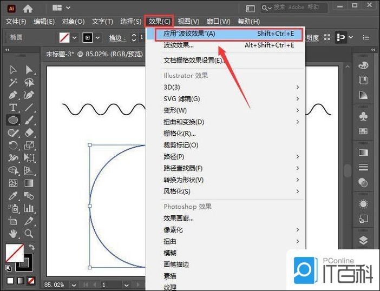Open stroke color dropdown in control bar
This screenshot has height=291, width=380.
click(97, 38)
